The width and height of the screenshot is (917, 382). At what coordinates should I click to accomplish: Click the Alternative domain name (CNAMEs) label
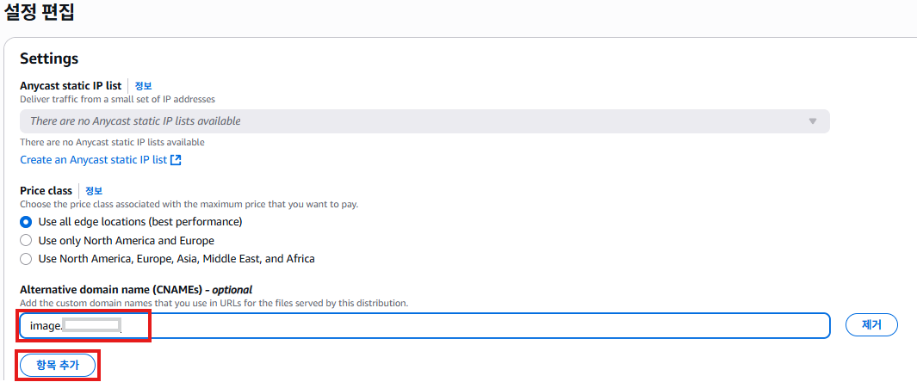(x=136, y=290)
